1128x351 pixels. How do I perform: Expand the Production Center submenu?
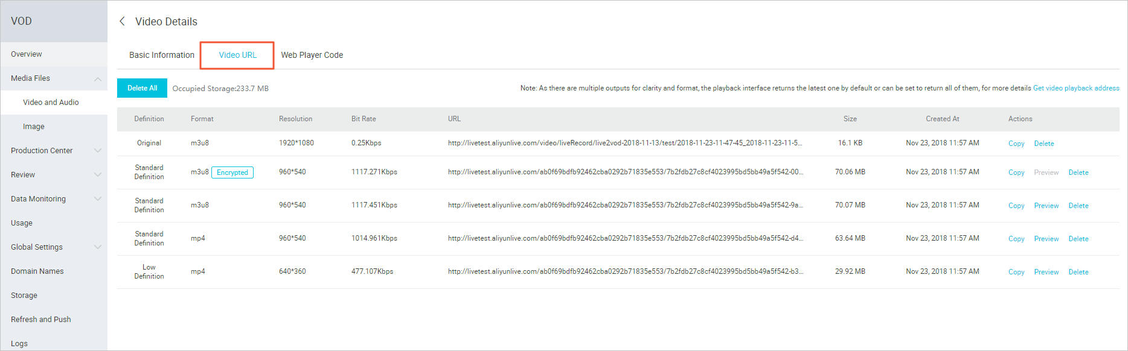pyautogui.click(x=98, y=151)
